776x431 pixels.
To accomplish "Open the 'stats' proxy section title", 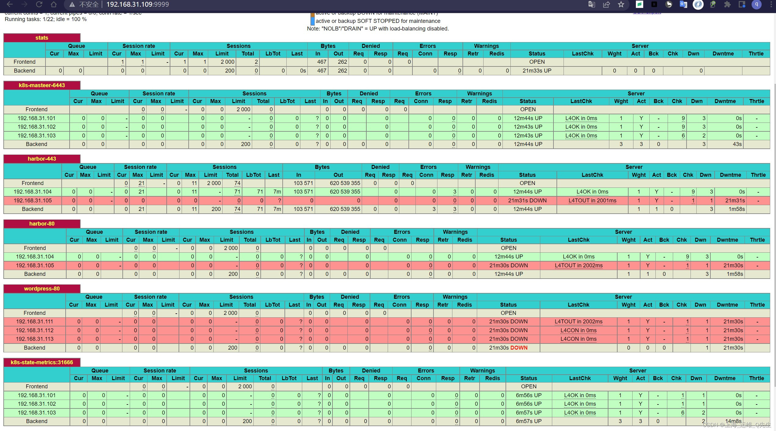I will click(42, 38).
